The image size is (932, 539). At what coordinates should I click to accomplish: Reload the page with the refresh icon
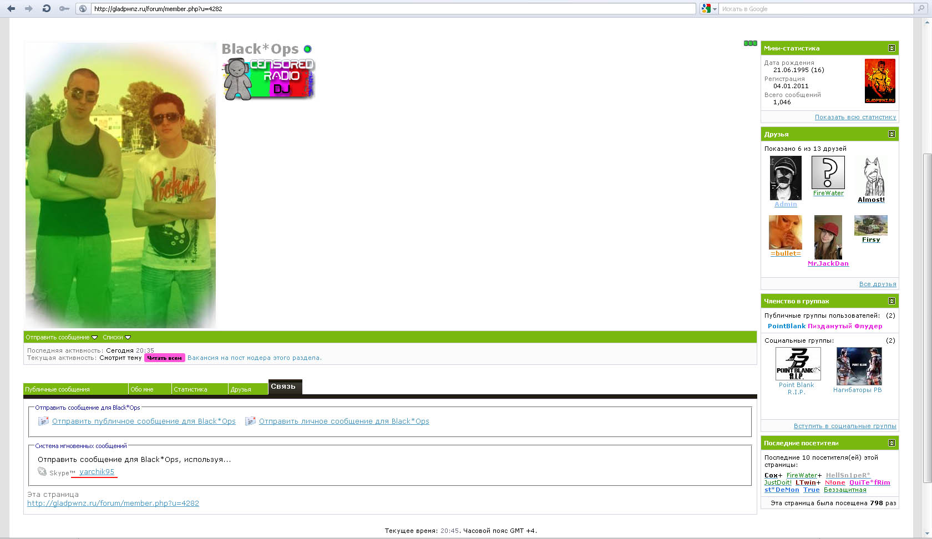(x=47, y=8)
